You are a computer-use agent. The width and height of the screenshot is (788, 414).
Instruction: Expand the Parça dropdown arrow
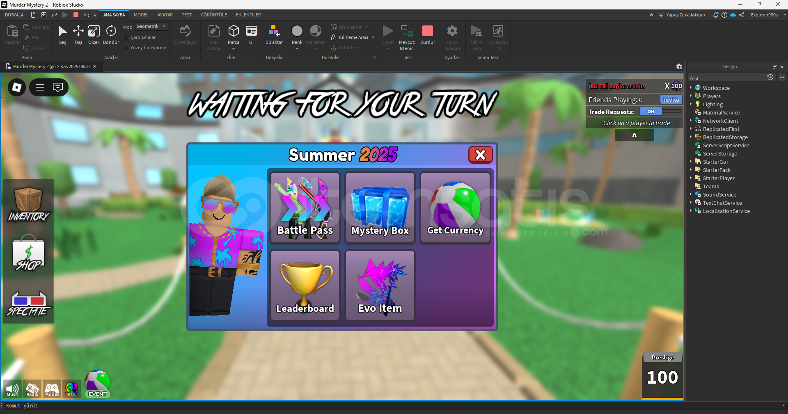(234, 49)
